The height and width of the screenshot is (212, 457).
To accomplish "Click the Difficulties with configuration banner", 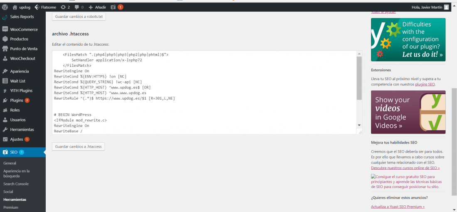I will pos(408,39).
